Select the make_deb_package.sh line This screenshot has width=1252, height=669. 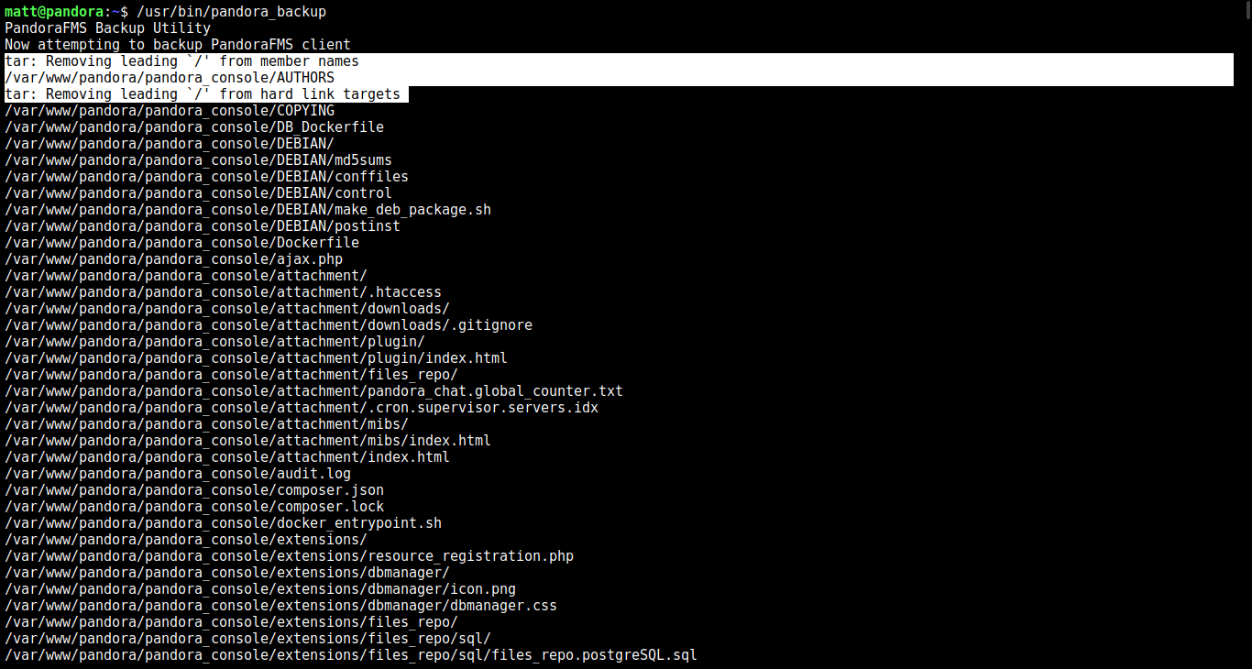click(x=247, y=210)
